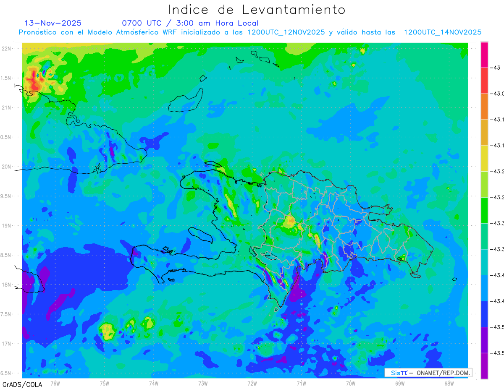Pick the red swatch in the color bar
Screen dimensions: 504x389
(x=484, y=81)
